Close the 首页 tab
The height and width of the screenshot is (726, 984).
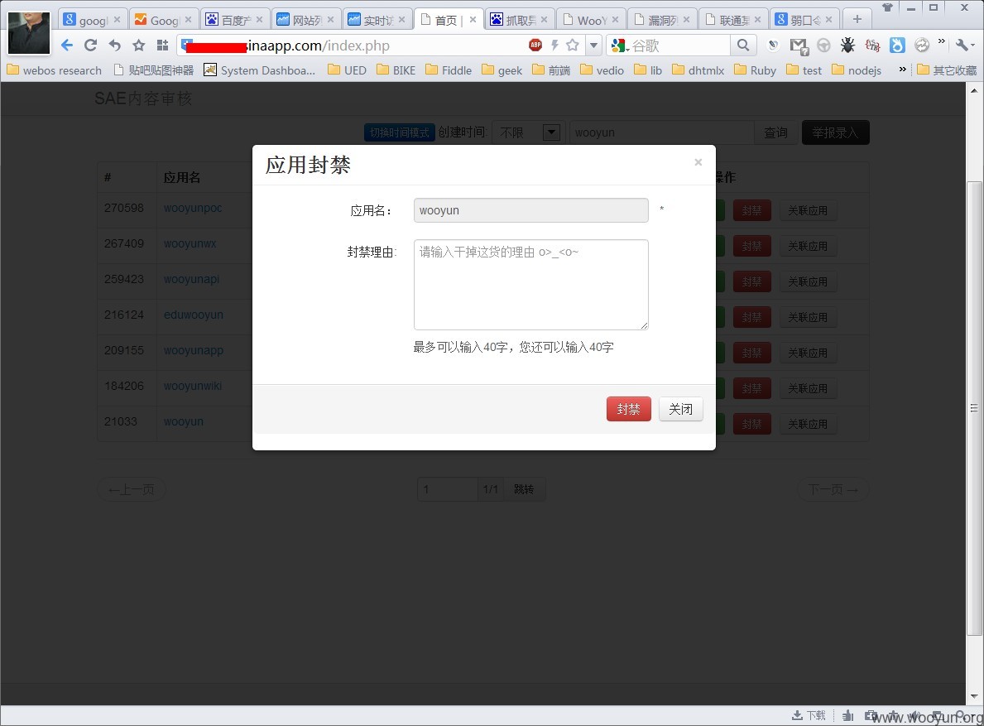(x=473, y=19)
